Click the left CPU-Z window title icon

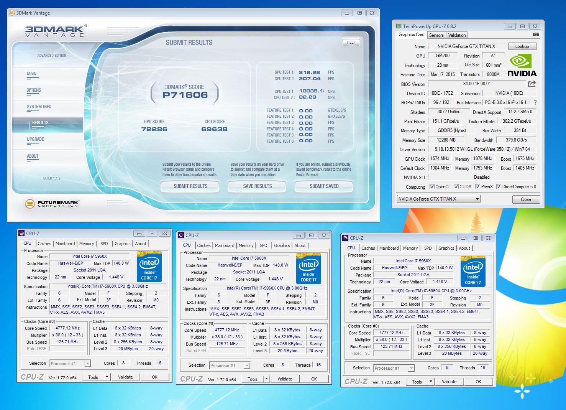coord(22,233)
